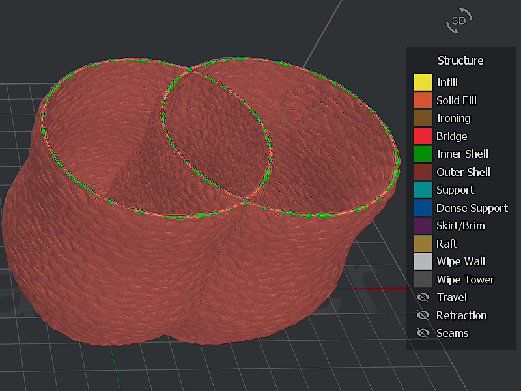Click the Wipe Tower legend label

coord(466,280)
